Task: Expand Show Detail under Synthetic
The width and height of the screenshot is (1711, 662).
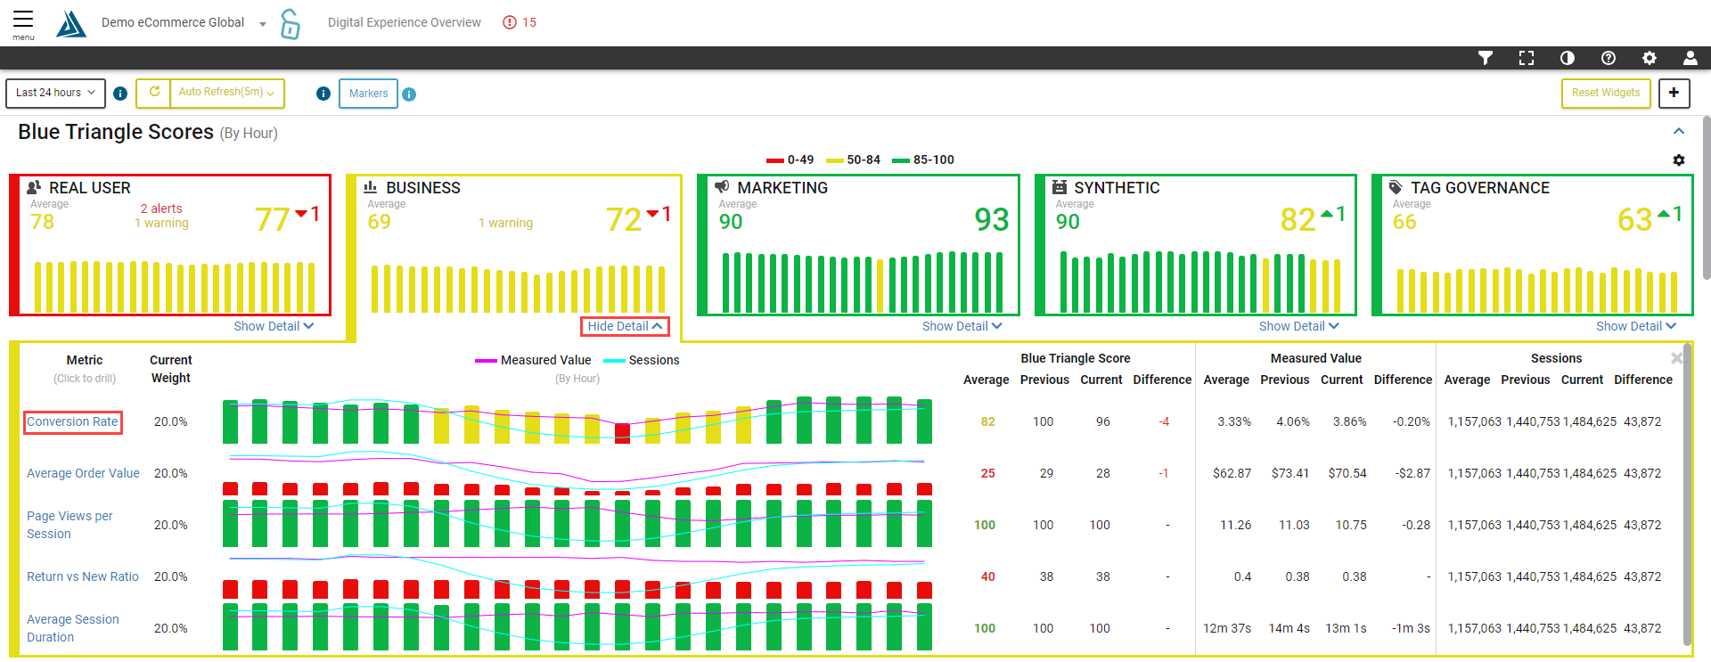Action: [x=1298, y=326]
